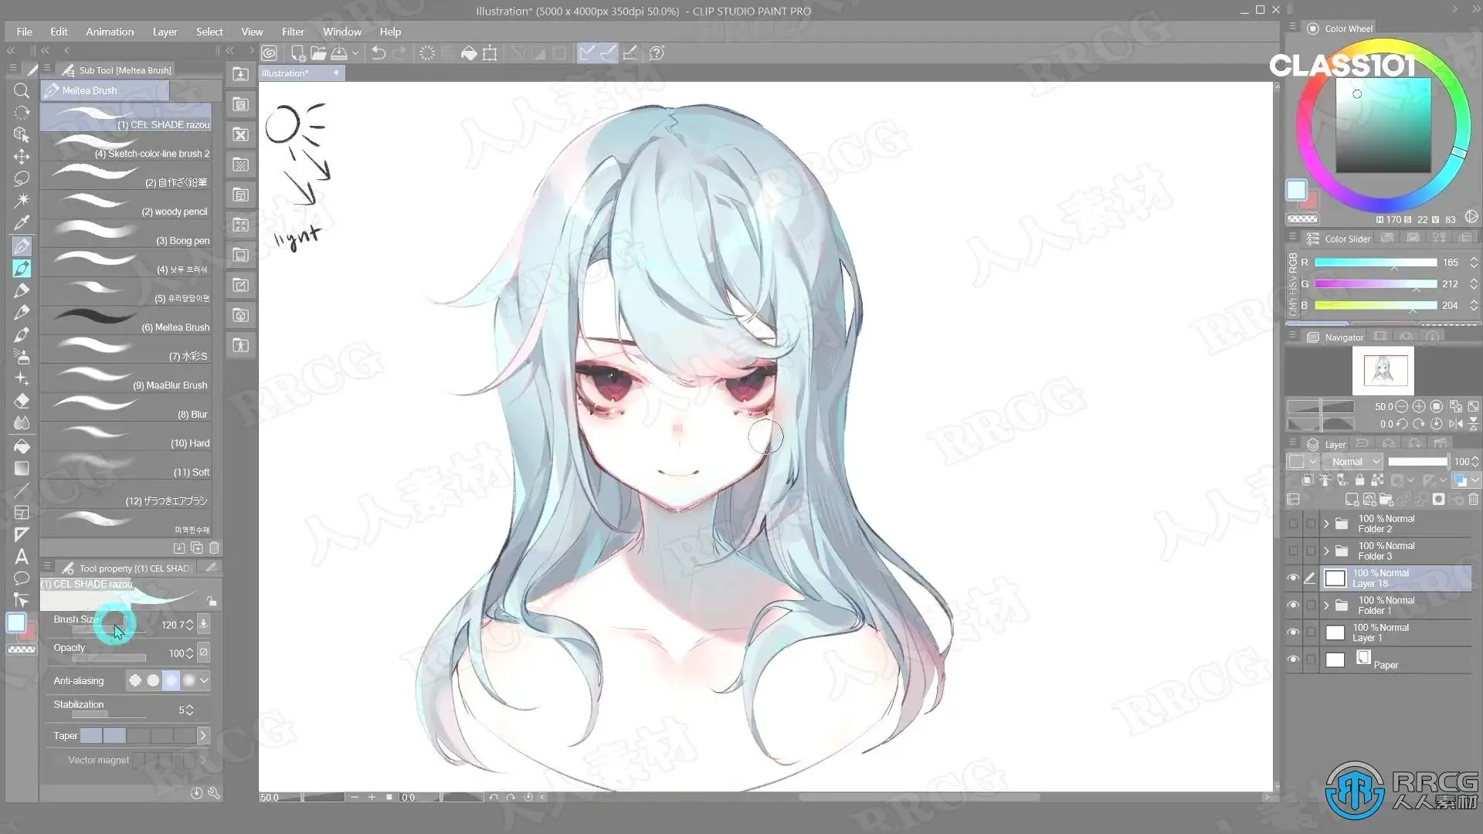Image resolution: width=1483 pixels, height=834 pixels.
Task: Select the Fill bucket tool
Action: pos(22,446)
